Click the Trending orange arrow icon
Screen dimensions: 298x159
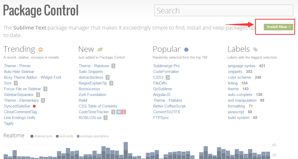point(41,50)
